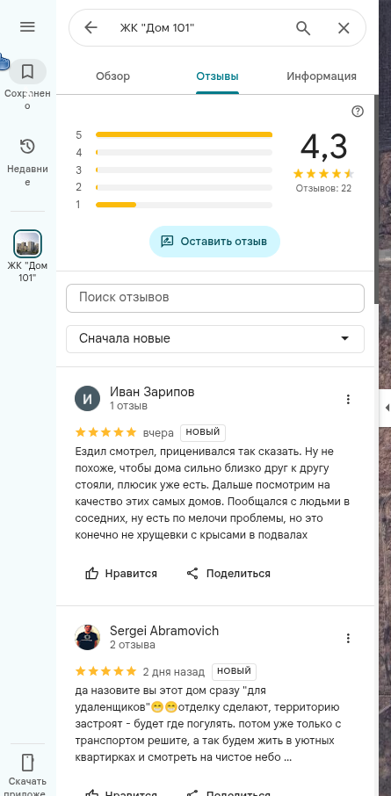This screenshot has width=391, height=796.
Task: Collapse side panel with arrow handle
Action: coord(386,407)
